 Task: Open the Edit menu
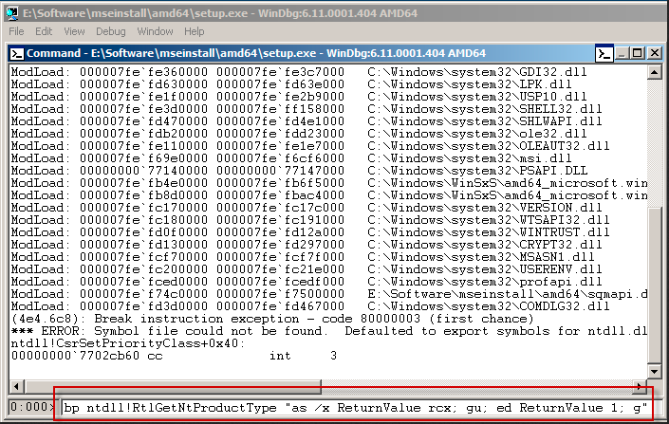pyautogui.click(x=44, y=31)
